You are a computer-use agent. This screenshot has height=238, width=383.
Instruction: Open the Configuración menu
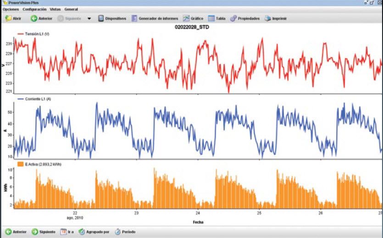[x=34, y=9]
